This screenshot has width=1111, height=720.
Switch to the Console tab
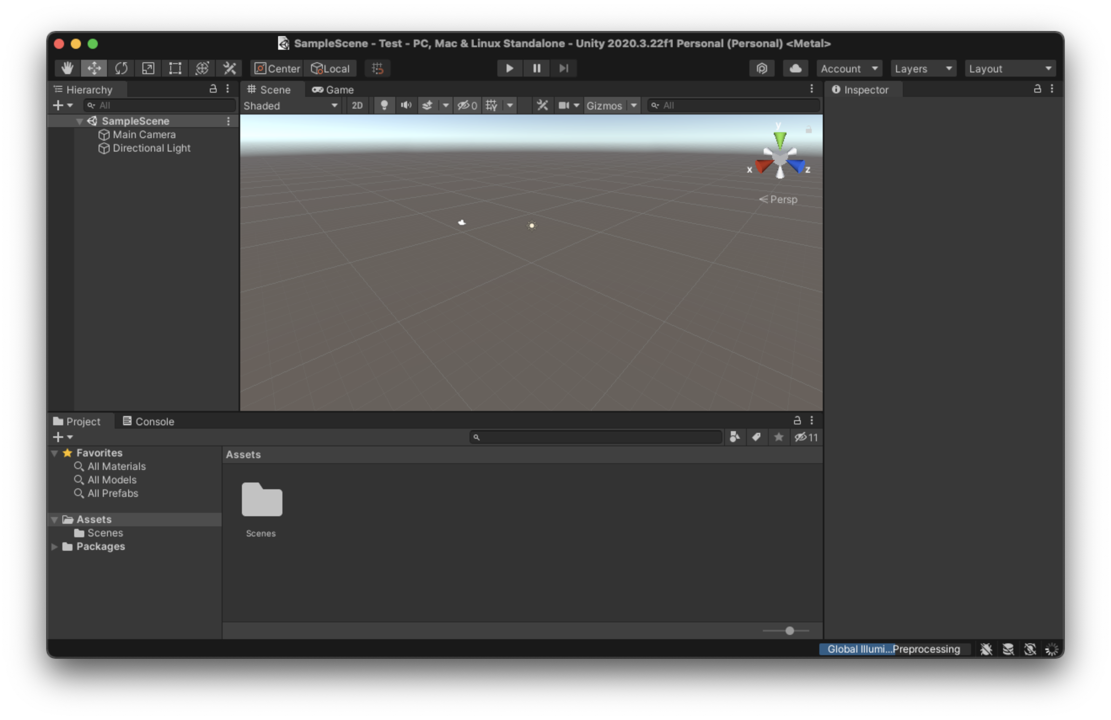pyautogui.click(x=148, y=421)
